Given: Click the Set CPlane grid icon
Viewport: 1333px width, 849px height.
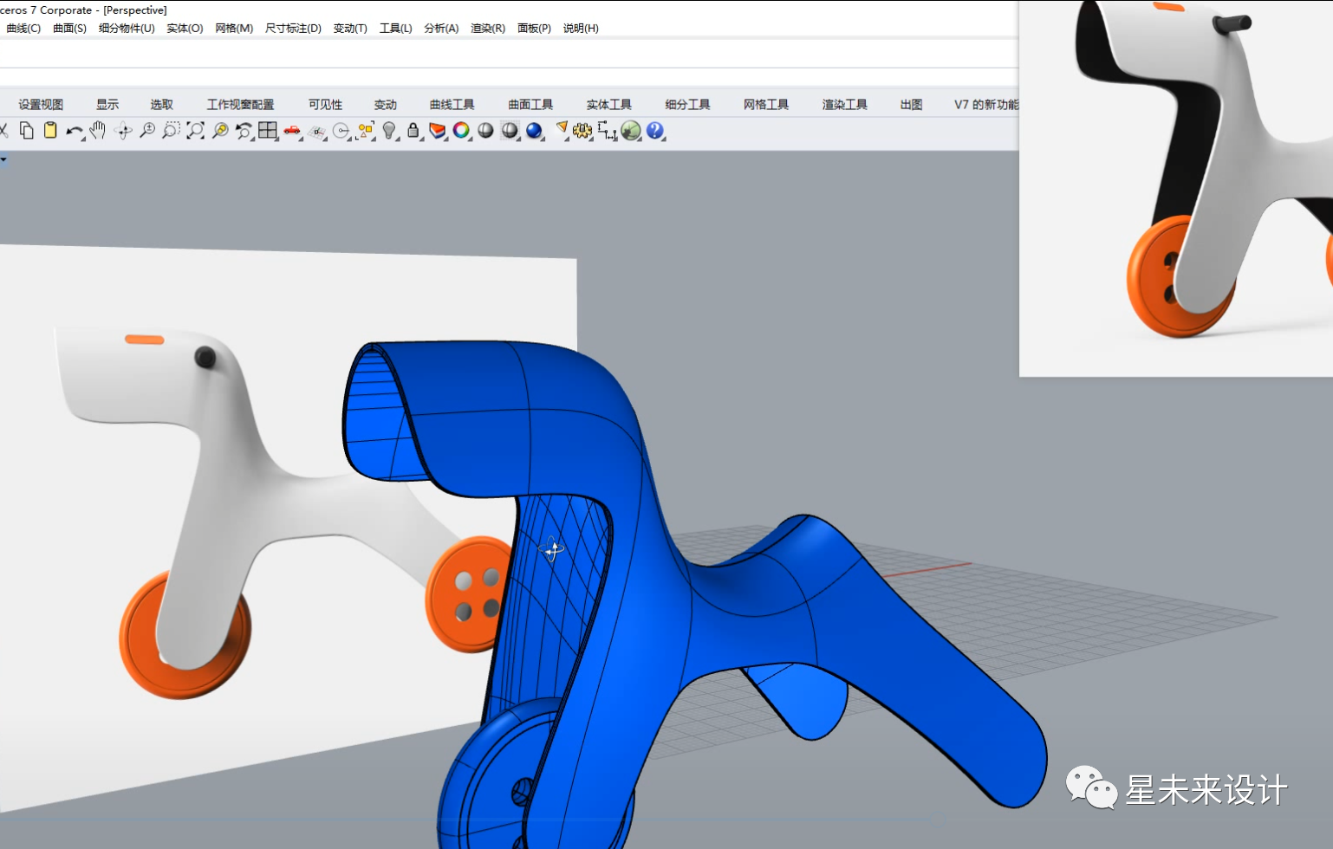Looking at the screenshot, I should click(317, 131).
